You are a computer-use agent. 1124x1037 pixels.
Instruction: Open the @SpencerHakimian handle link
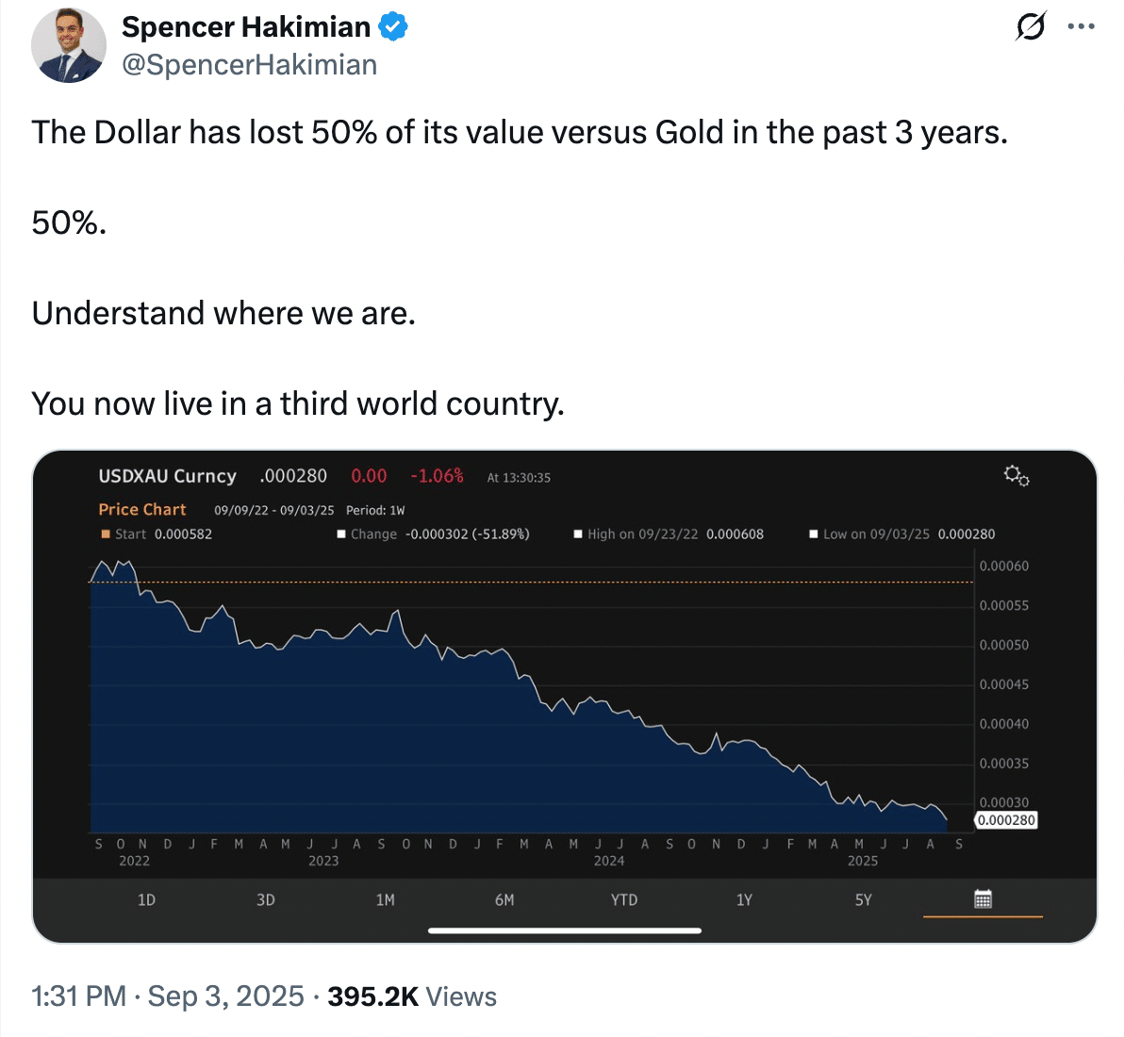(249, 65)
